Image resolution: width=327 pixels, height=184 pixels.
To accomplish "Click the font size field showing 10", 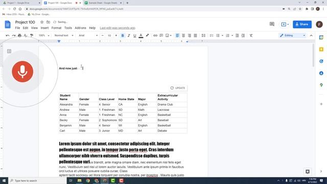I will (109, 35).
